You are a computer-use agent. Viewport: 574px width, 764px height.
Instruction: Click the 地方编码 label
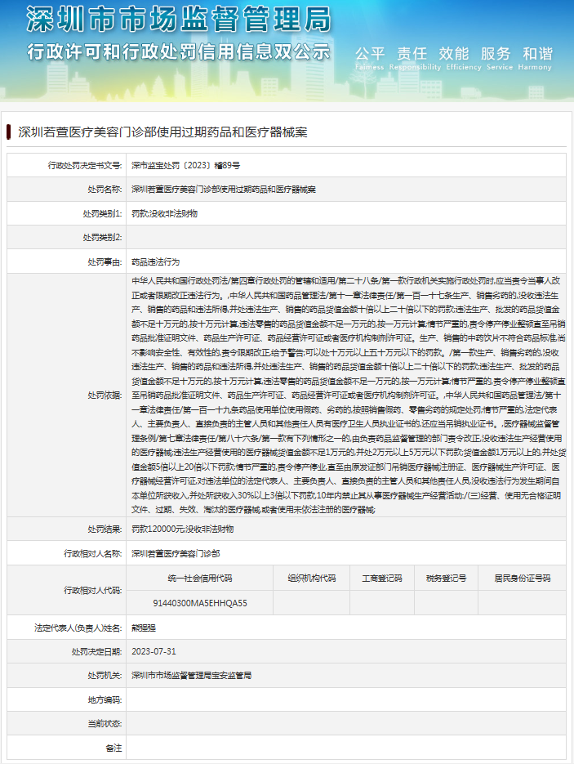coord(105,700)
